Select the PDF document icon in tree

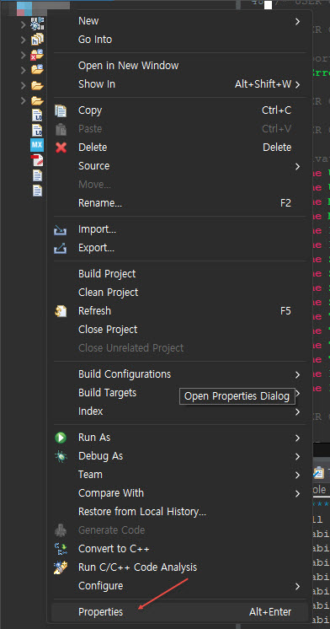pos(37,160)
